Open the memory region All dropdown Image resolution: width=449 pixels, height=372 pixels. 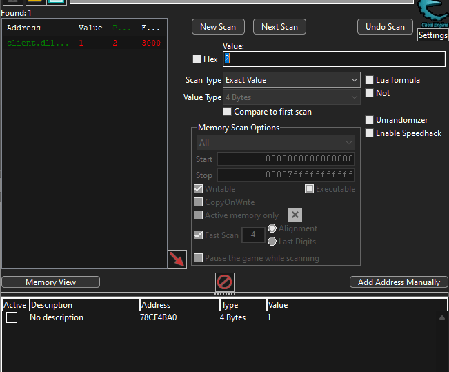pos(276,143)
